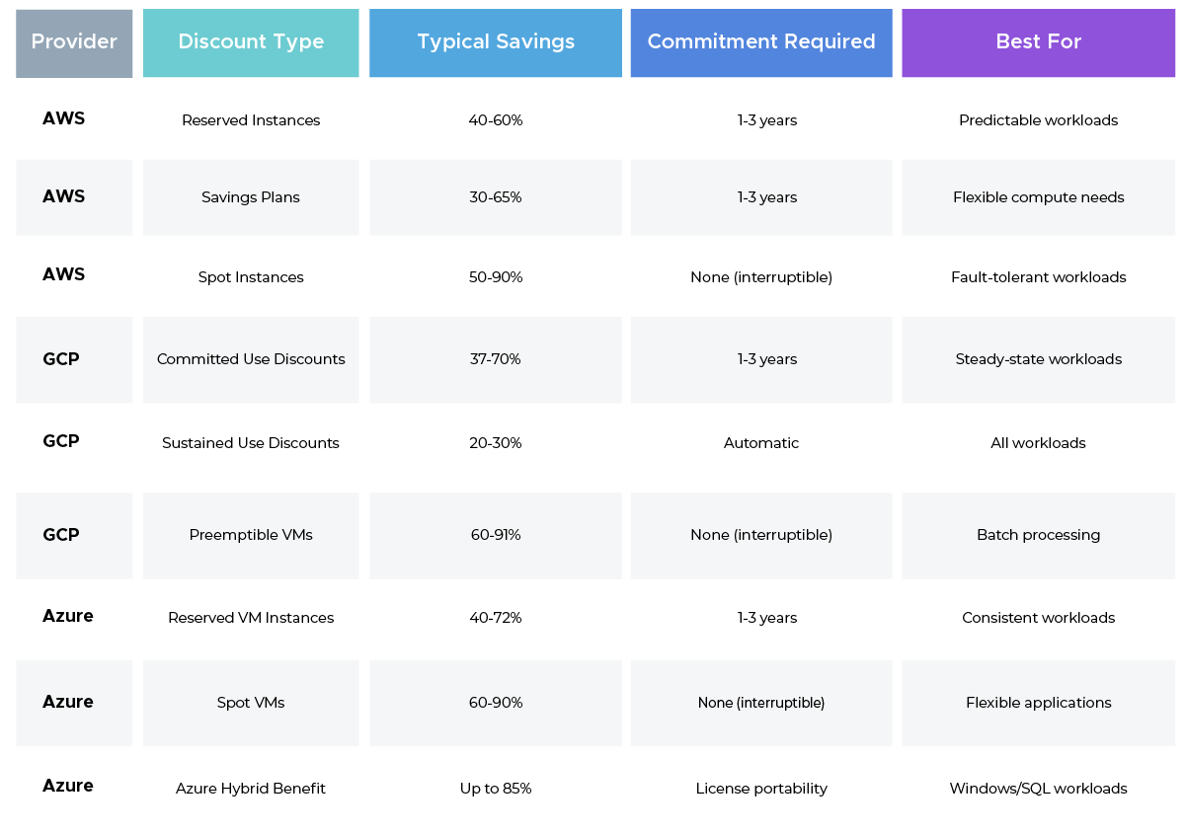
Task: Click the Up to 85% value
Action: 495,788
